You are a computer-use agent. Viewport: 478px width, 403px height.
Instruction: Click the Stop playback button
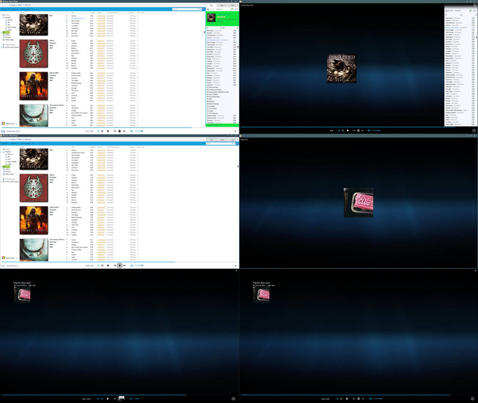coord(108,131)
